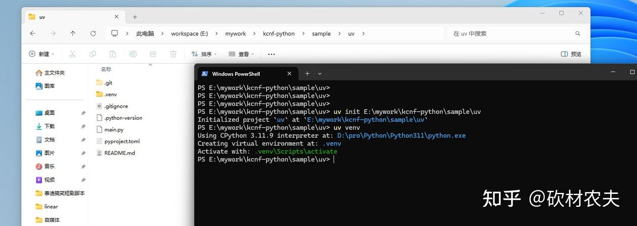Navigate to 此电脑 breadcrumb

tap(145, 34)
